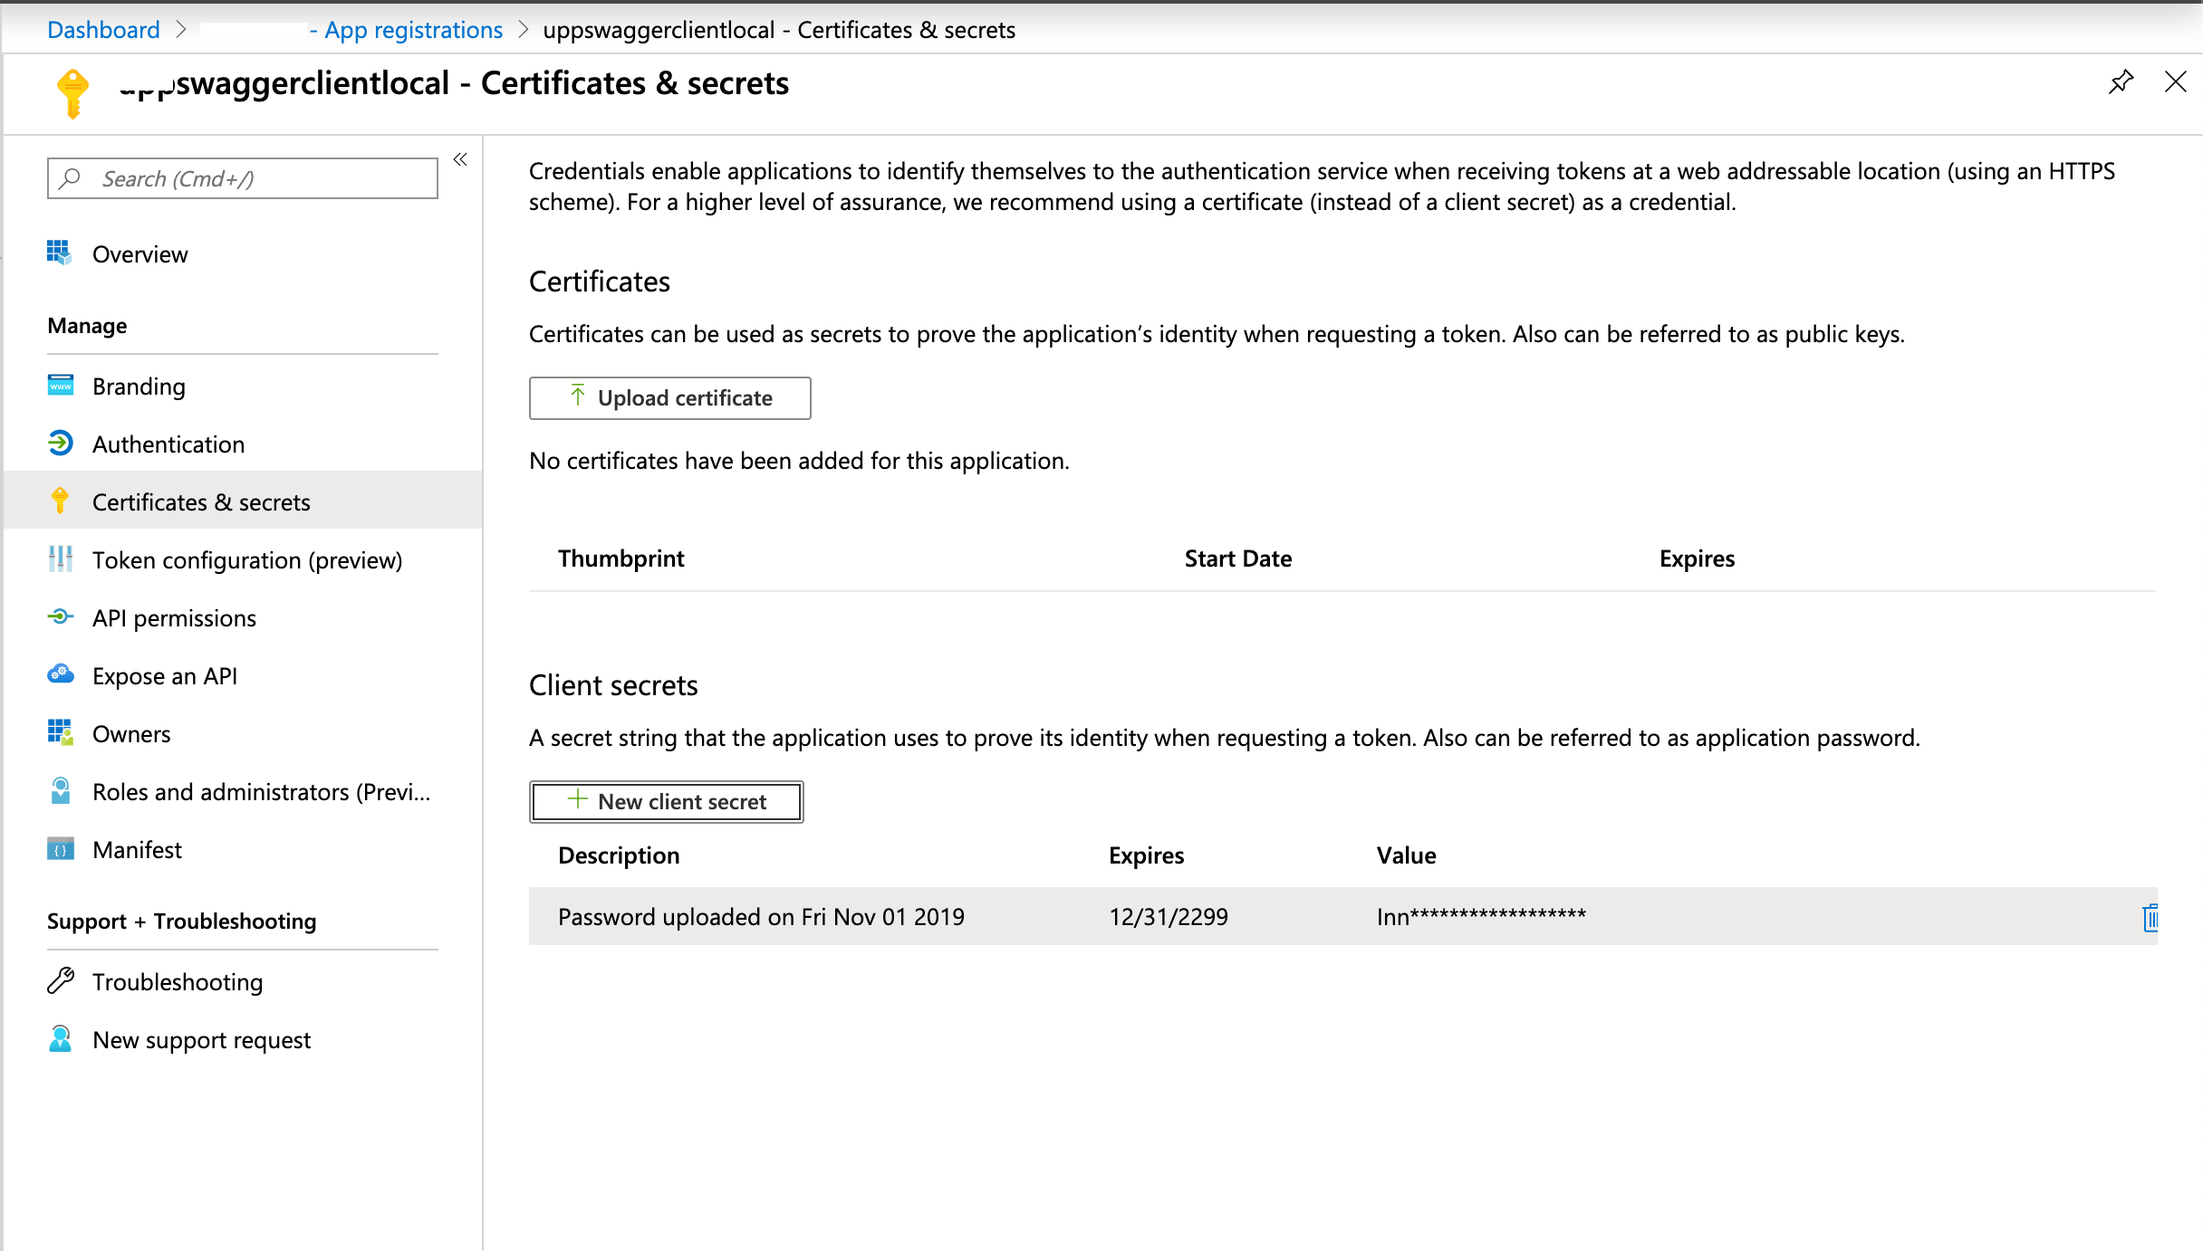View the Owners list
The width and height of the screenshot is (2203, 1251).
click(x=131, y=733)
